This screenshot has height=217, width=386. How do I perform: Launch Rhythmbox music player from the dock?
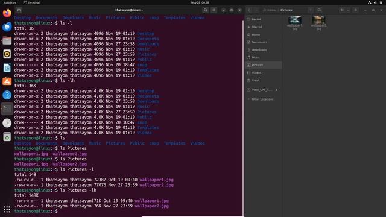pos(7,54)
